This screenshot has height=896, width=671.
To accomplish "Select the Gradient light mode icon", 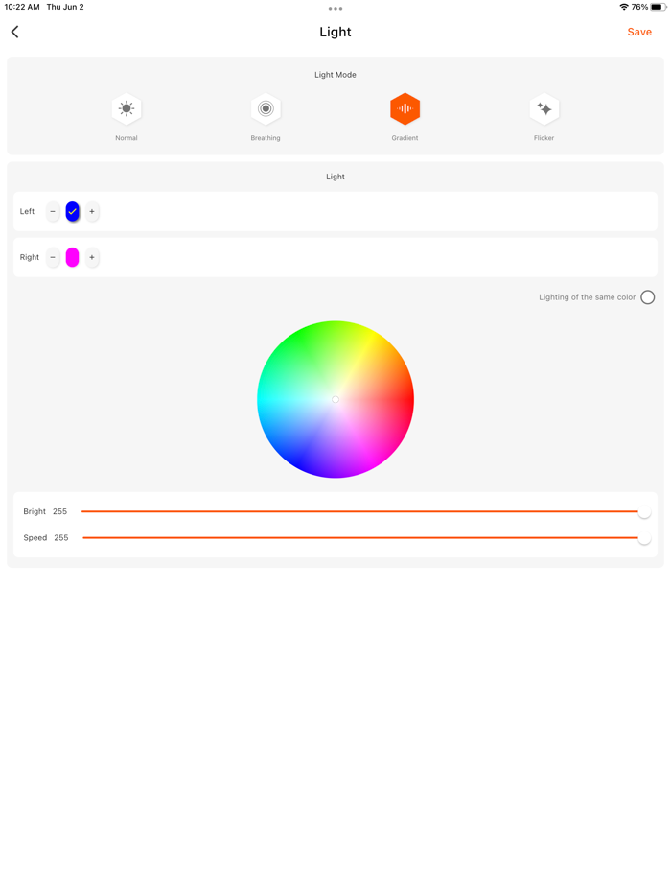I will click(405, 109).
